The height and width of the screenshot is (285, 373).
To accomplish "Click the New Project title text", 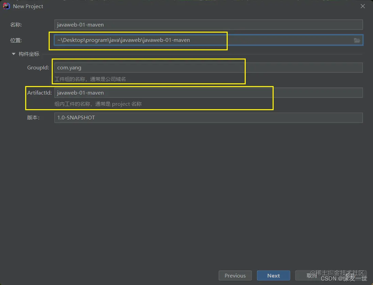I will point(28,6).
